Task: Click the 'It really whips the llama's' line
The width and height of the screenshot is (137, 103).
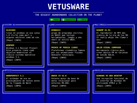Action: point(112,37)
